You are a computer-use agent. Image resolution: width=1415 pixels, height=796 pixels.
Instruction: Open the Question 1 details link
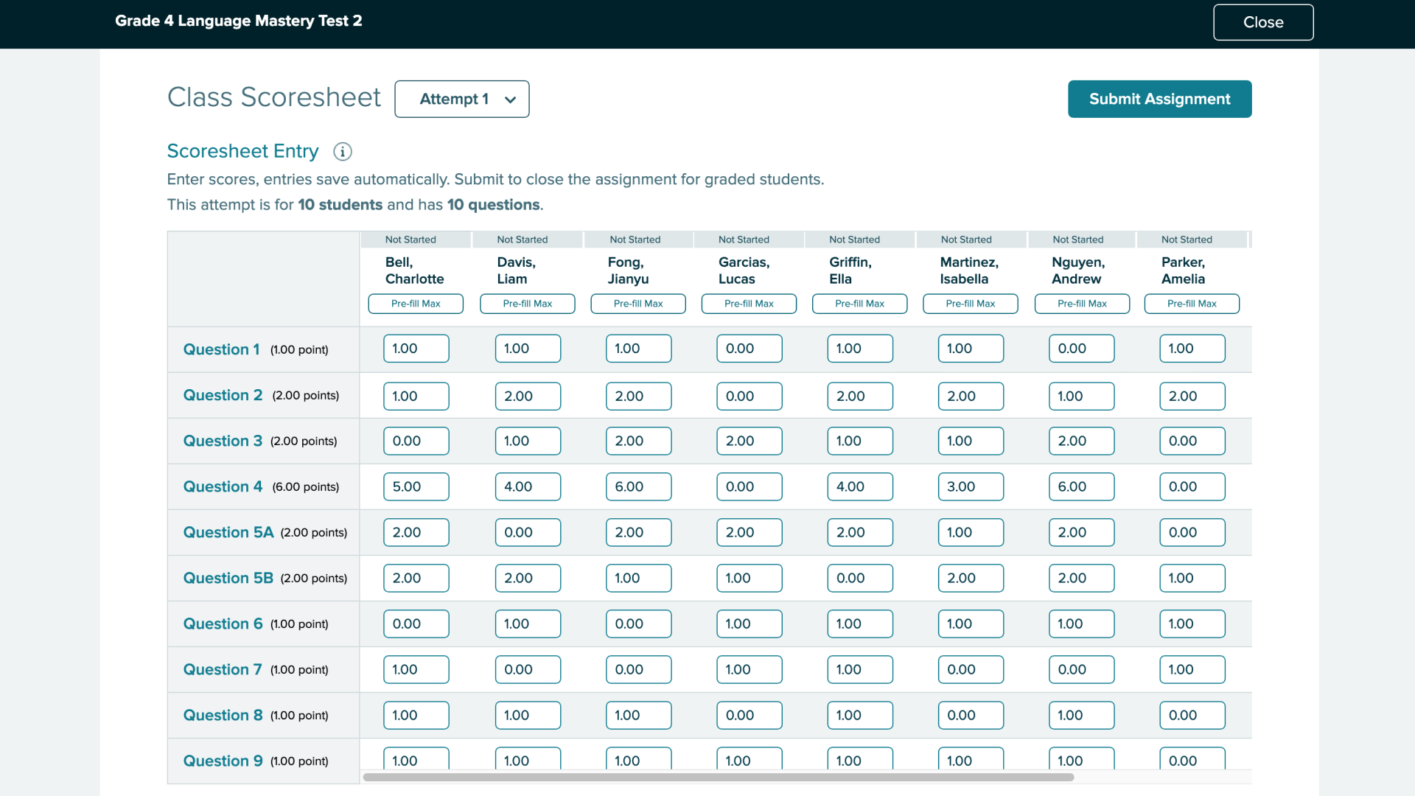click(x=221, y=349)
